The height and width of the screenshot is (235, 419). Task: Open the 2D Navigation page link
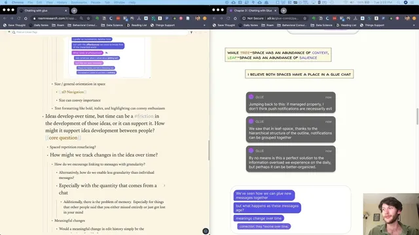click(x=73, y=92)
